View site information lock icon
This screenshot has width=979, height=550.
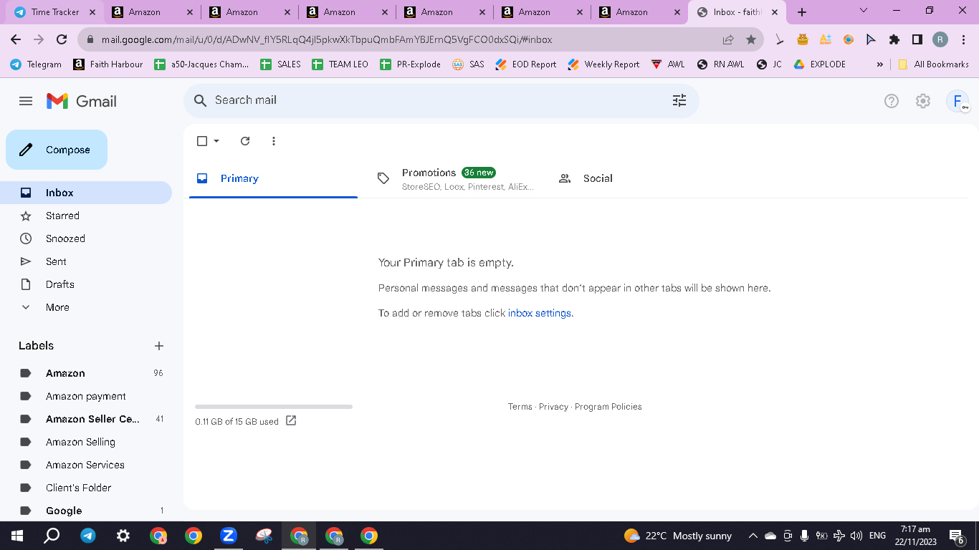coord(90,39)
